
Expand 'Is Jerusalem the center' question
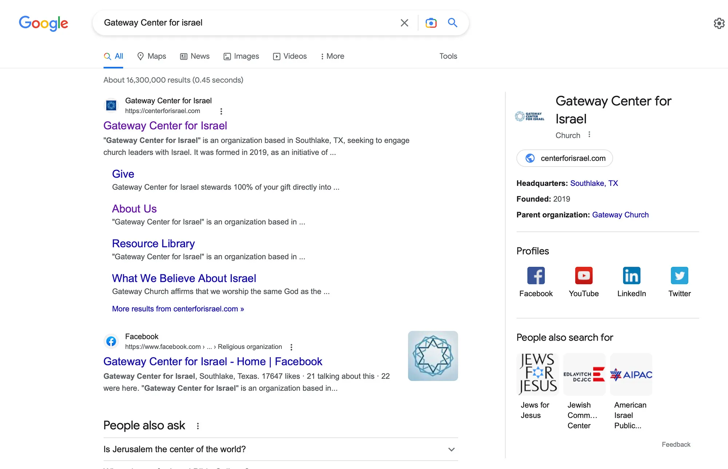point(451,449)
